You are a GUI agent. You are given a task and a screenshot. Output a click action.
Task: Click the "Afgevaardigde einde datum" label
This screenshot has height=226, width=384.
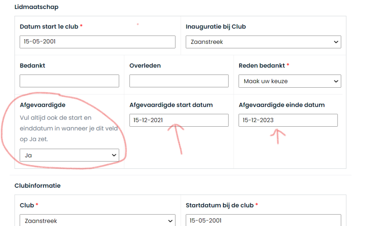coord(282,105)
